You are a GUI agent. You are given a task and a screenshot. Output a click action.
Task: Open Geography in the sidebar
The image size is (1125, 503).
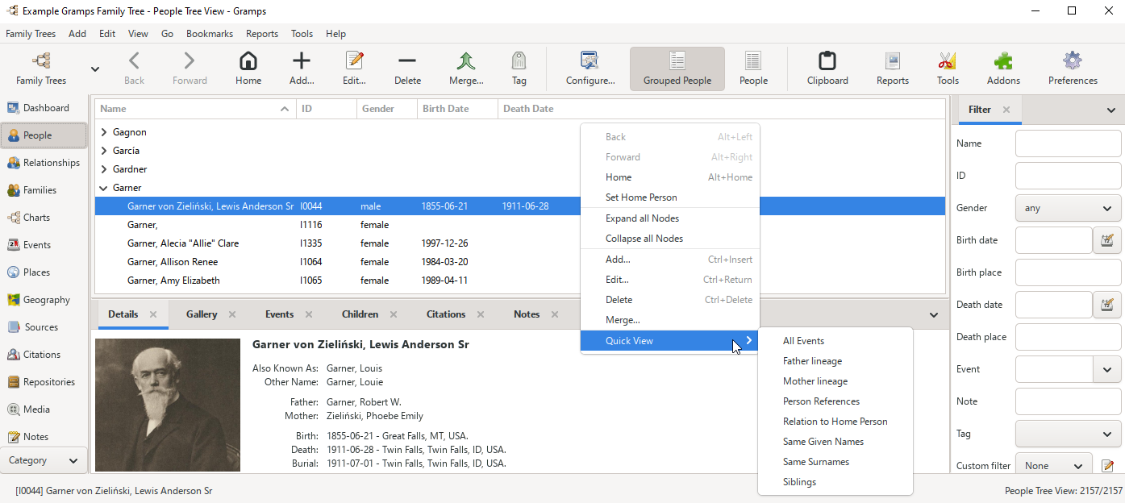point(44,300)
